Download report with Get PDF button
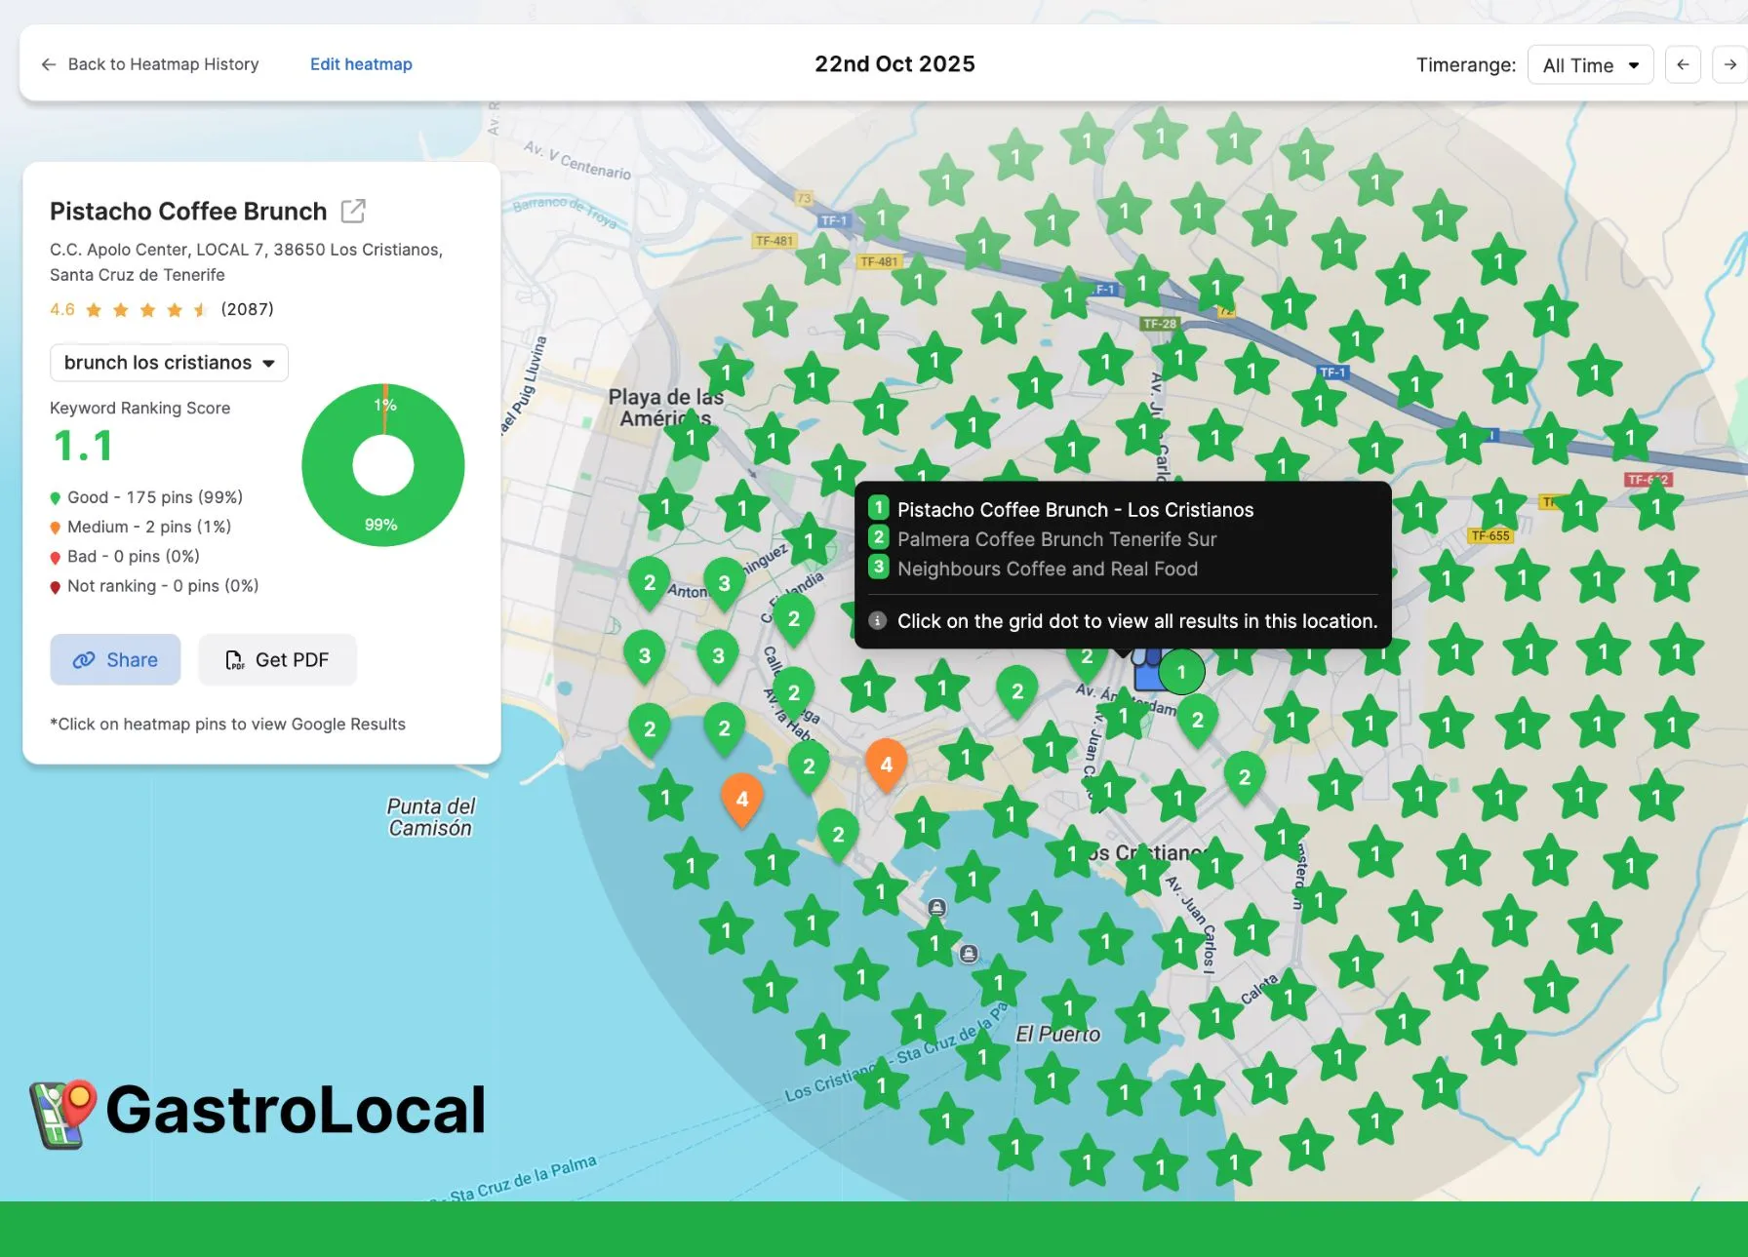 (x=278, y=659)
